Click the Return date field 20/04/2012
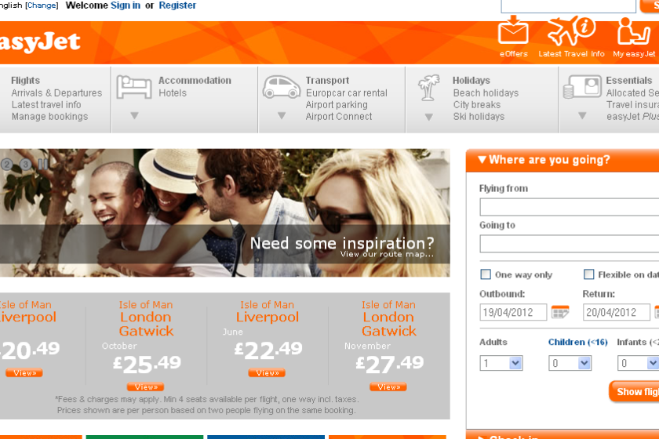Viewport: 659px width, 439px height. point(617,312)
